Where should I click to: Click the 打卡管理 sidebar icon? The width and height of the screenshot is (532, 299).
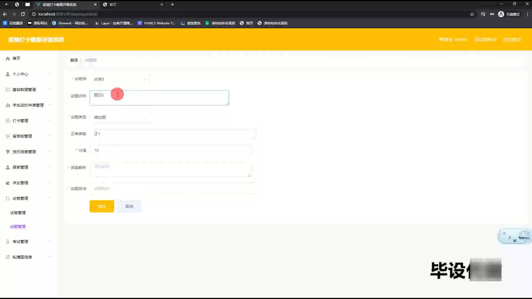coord(8,121)
